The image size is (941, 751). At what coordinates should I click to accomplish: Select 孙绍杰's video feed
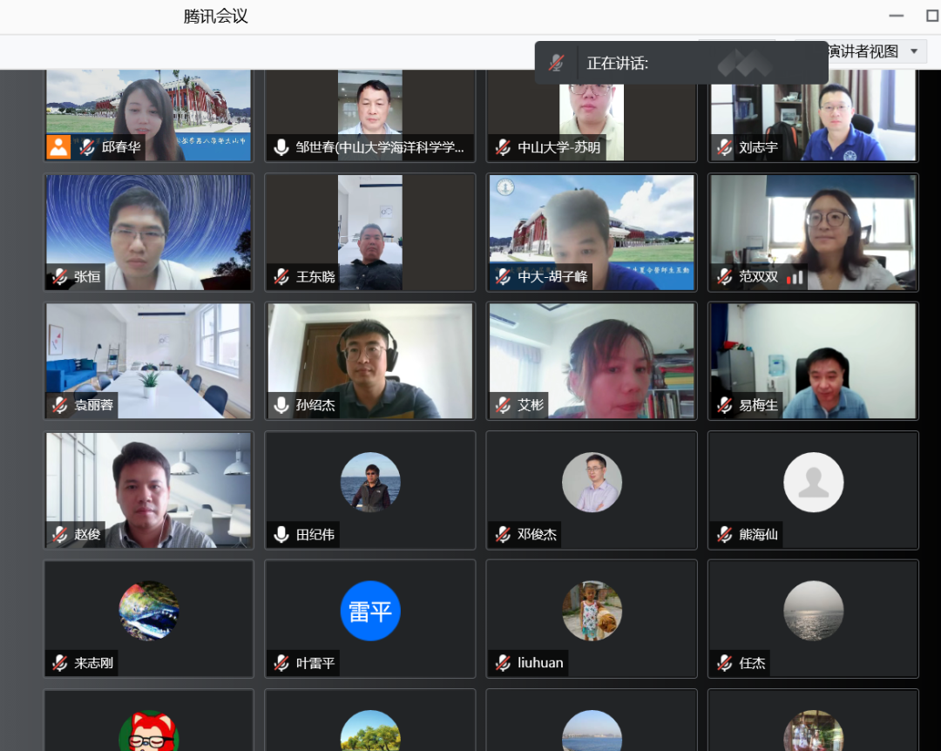click(370, 361)
